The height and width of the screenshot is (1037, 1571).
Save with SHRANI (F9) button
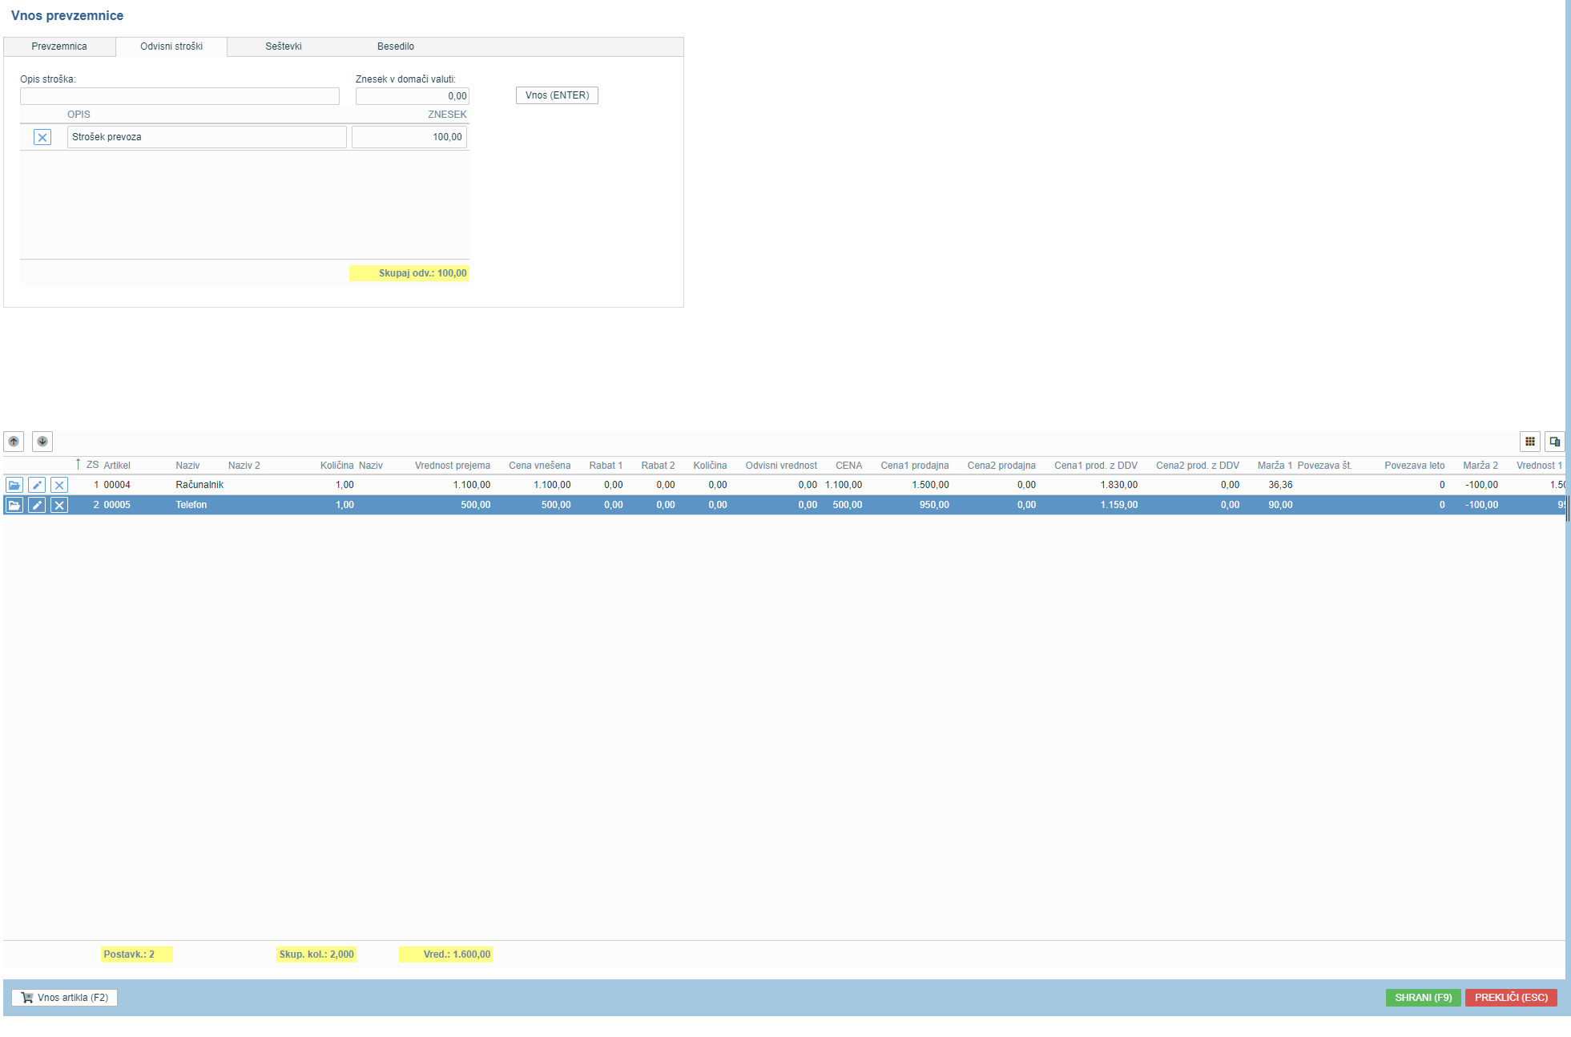[x=1423, y=998]
